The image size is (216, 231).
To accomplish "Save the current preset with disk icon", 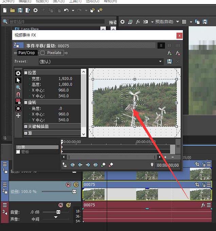I will tap(169, 61).
